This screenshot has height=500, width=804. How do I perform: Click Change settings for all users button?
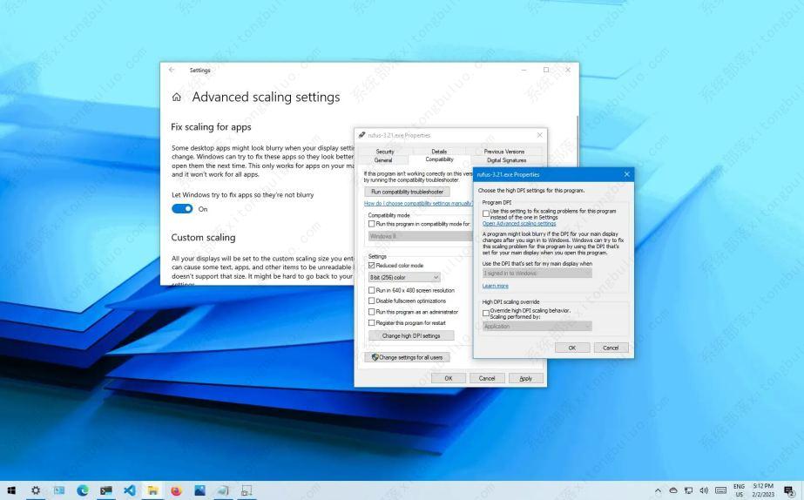(x=407, y=357)
